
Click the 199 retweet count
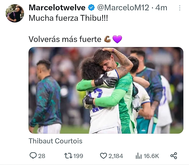tap(78, 156)
